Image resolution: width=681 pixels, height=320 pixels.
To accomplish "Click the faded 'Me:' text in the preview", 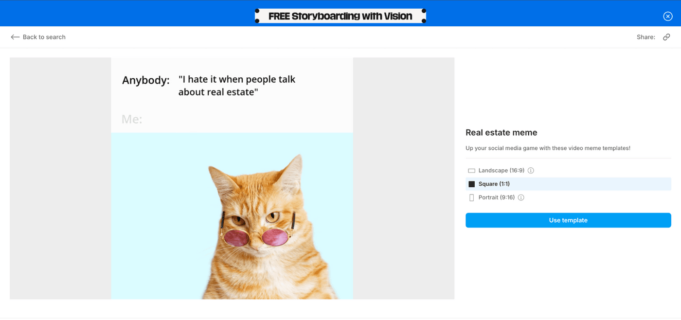I will 131,119.
